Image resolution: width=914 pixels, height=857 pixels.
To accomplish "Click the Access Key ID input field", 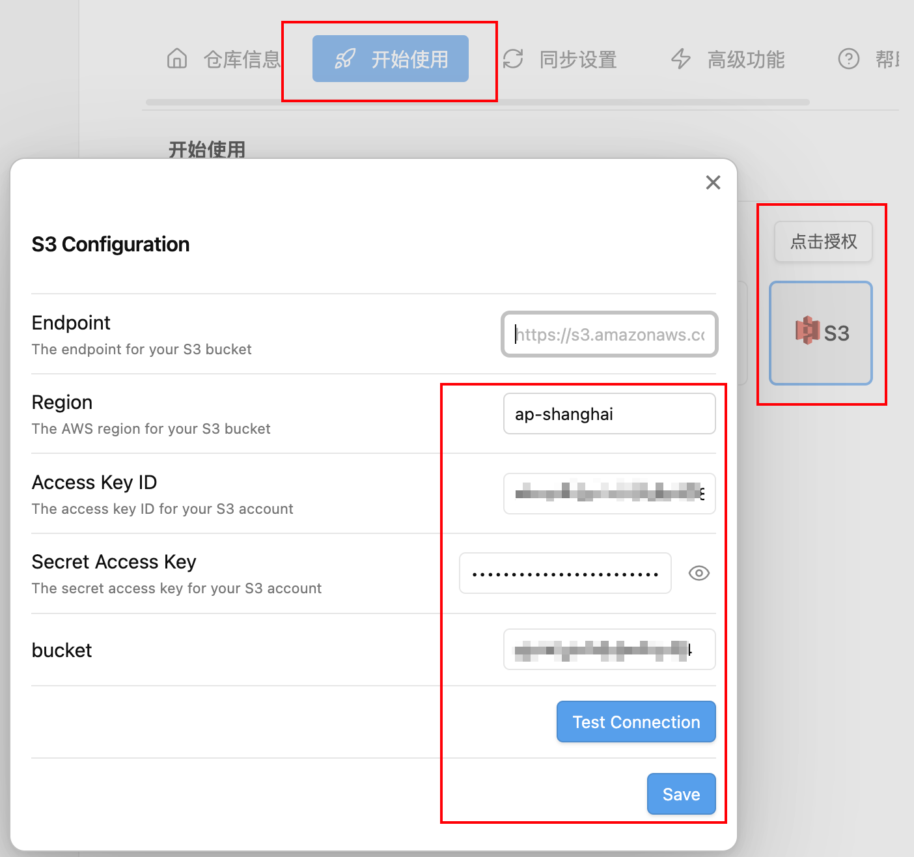I will (609, 493).
